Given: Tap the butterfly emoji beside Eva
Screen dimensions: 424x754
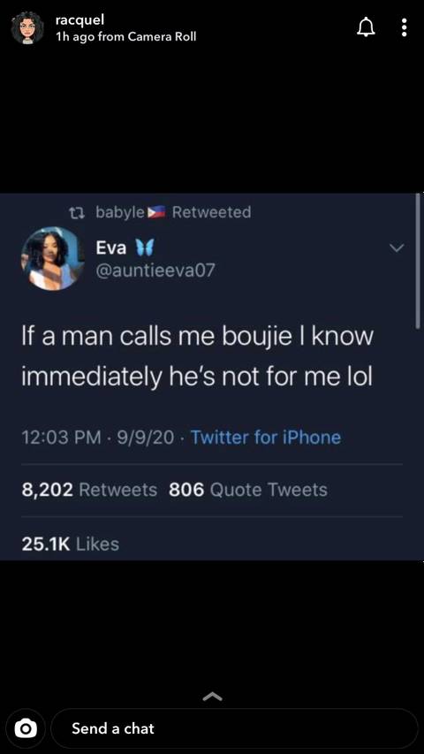Looking at the screenshot, I should pos(144,248).
